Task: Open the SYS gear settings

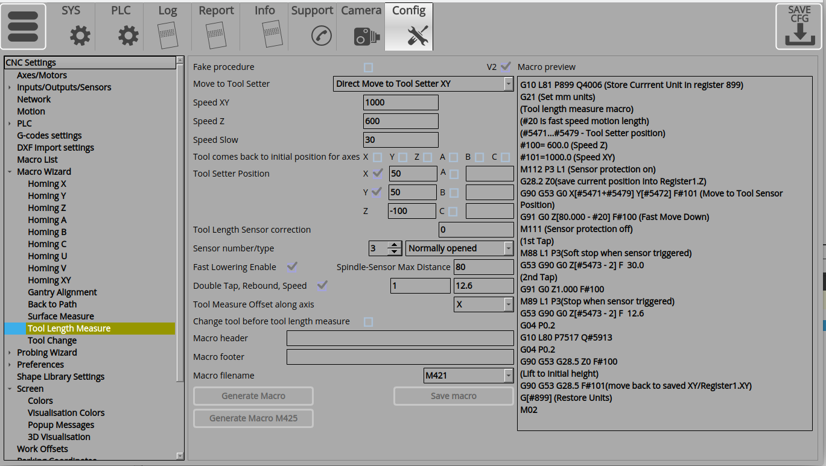Action: 80,36
